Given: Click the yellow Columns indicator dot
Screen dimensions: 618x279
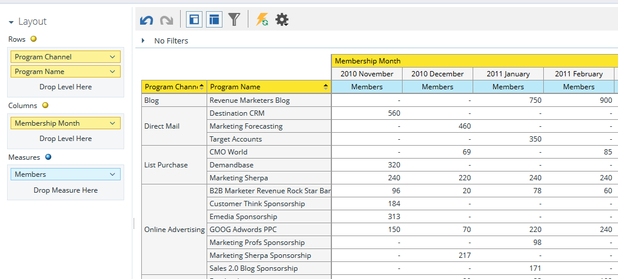Looking at the screenshot, I should (x=45, y=106).
